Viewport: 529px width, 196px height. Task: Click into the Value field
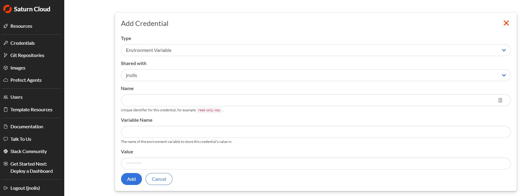[315, 163]
